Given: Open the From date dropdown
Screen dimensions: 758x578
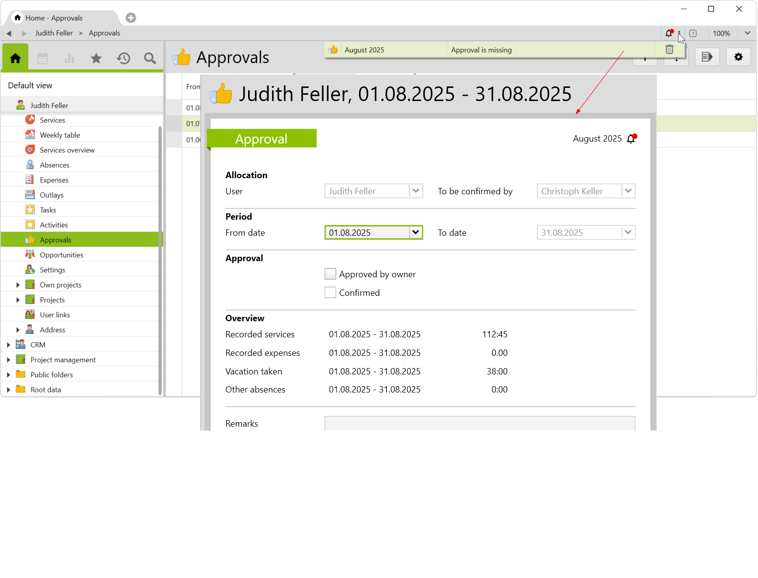Looking at the screenshot, I should pos(416,232).
